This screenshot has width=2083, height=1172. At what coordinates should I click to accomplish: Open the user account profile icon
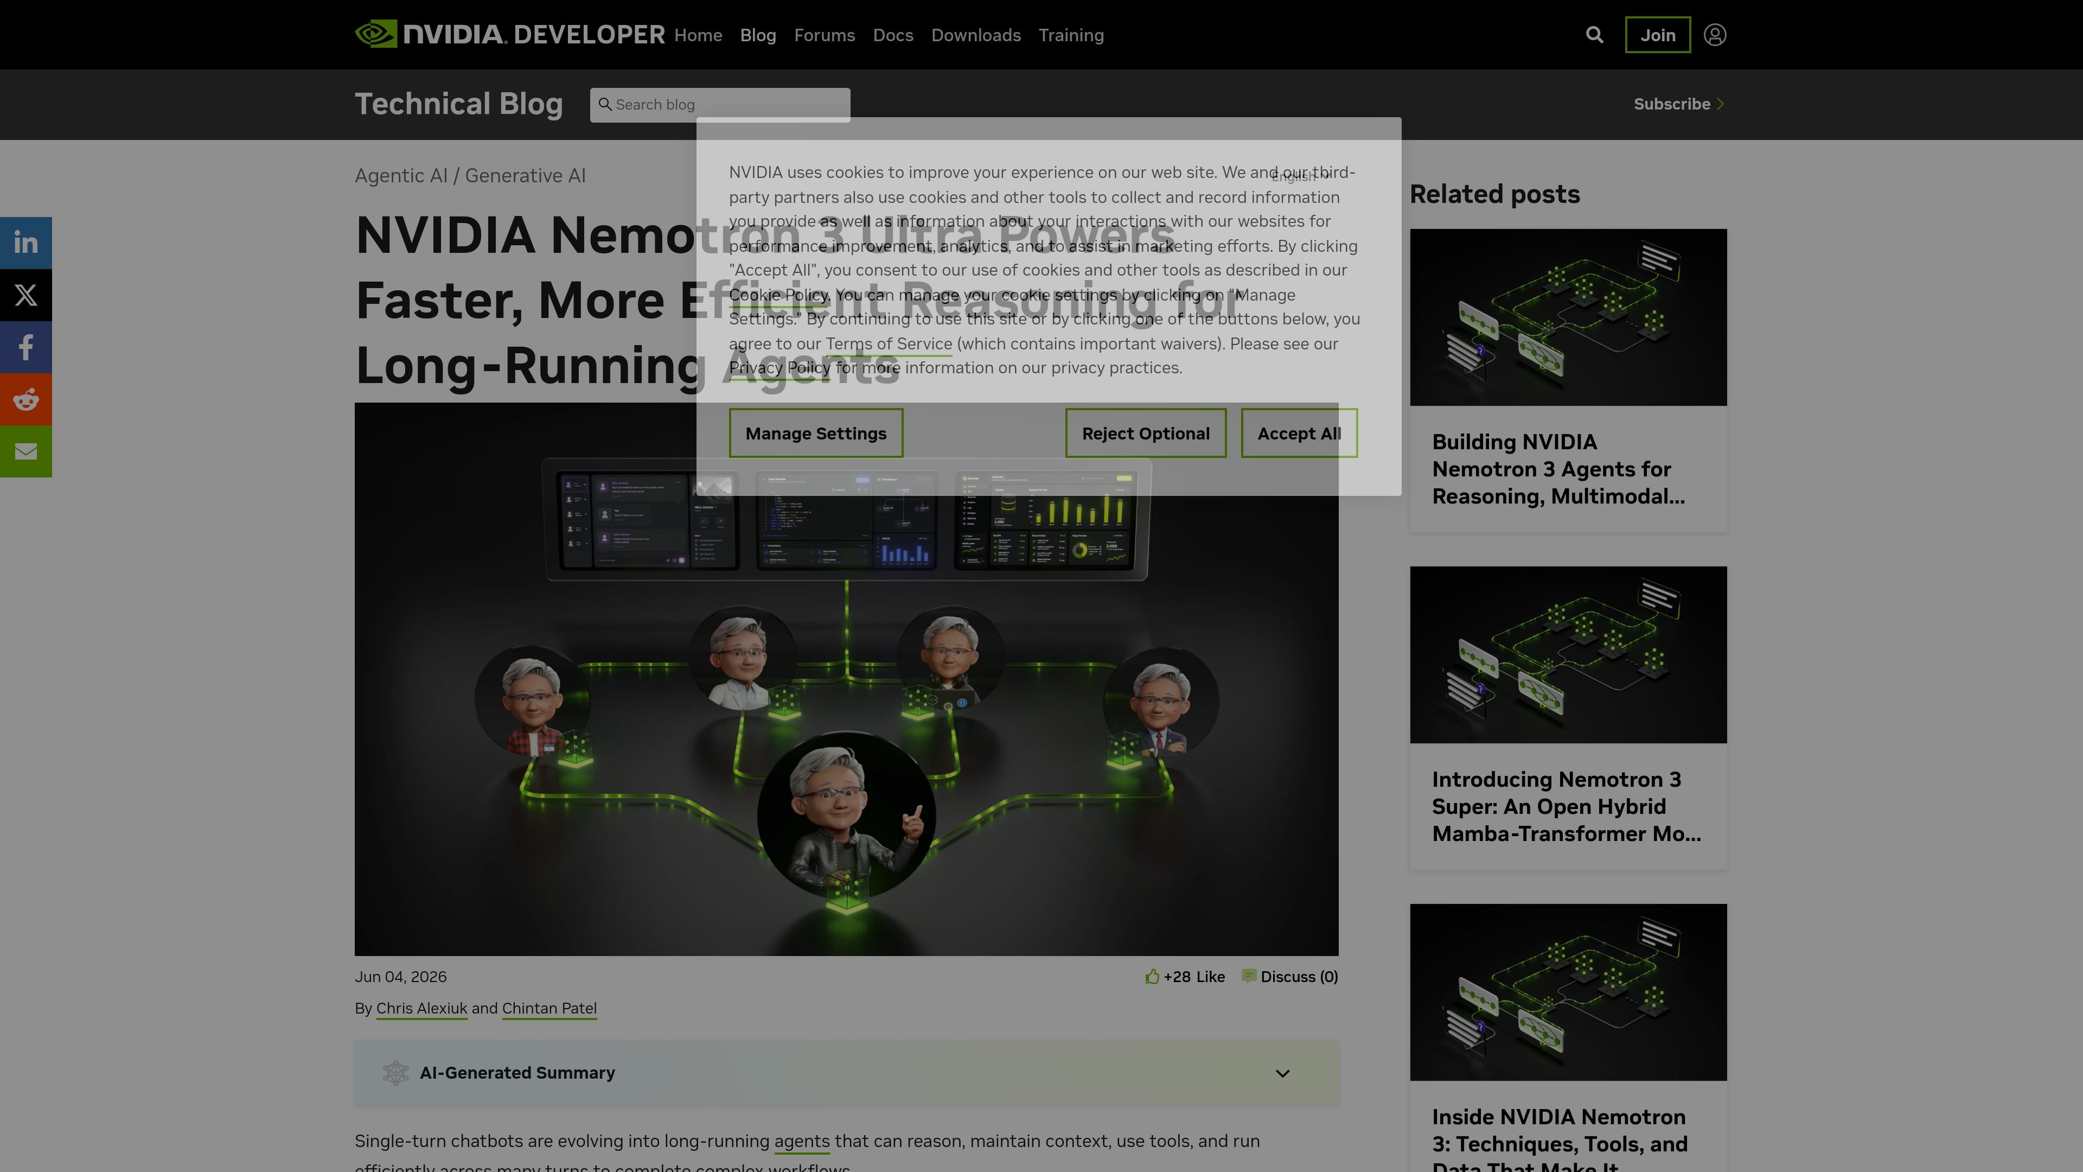click(x=1714, y=35)
